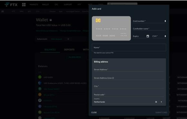Viewport: 187px width, 119px height.
Task: Focus the Card number field
Action: pyautogui.click(x=149, y=21)
